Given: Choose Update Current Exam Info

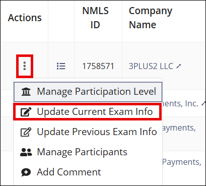Looking at the screenshot, I should [88, 112].
